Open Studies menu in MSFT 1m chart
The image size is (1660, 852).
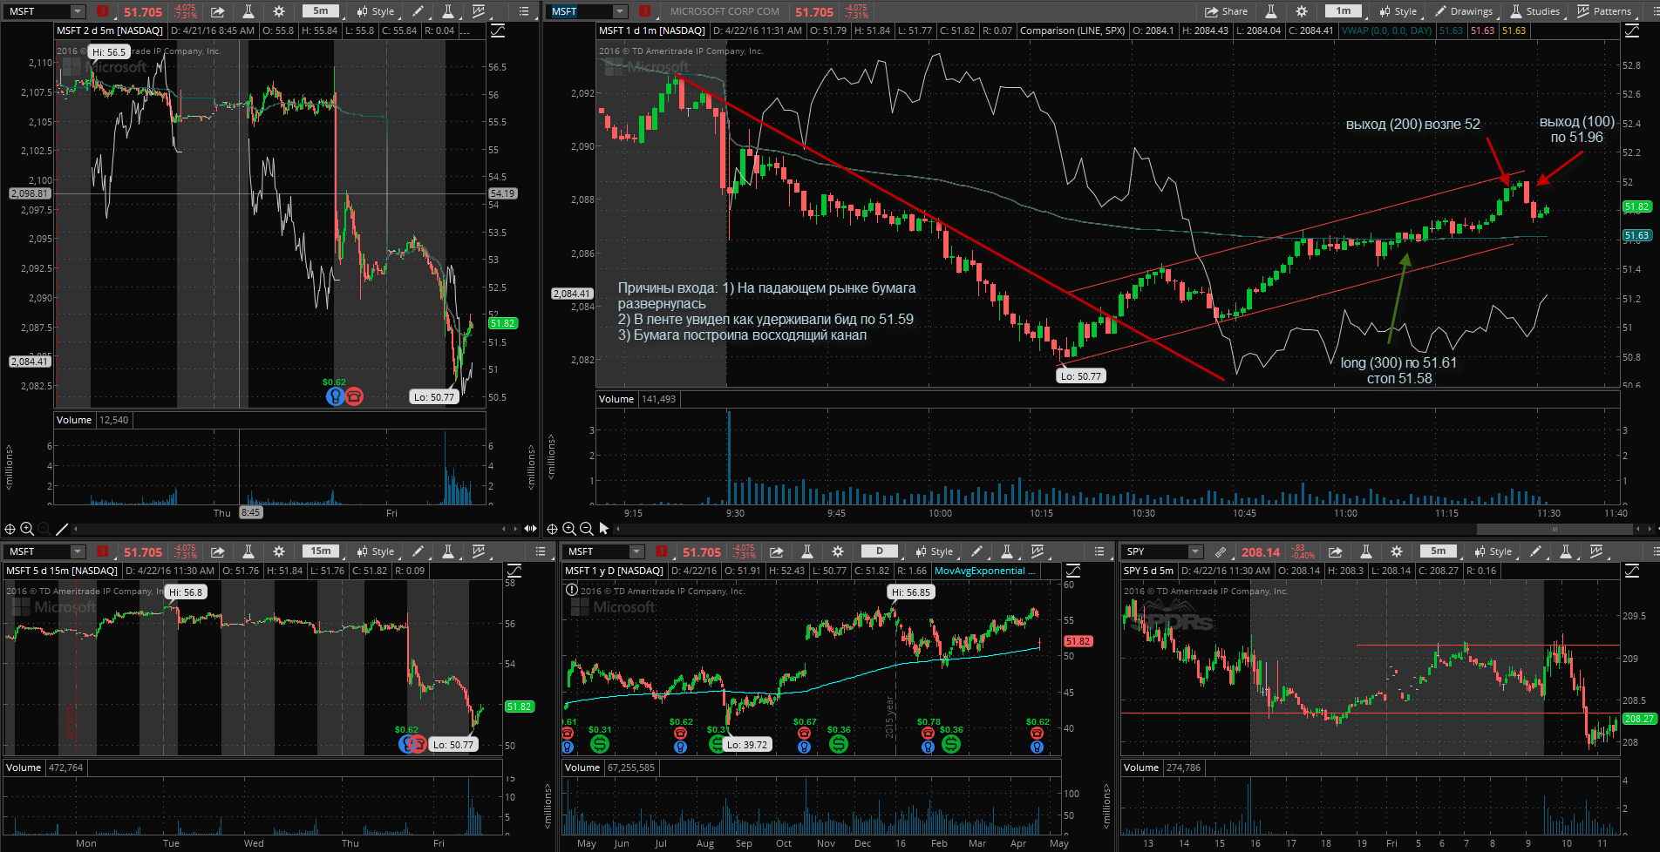tap(1534, 11)
